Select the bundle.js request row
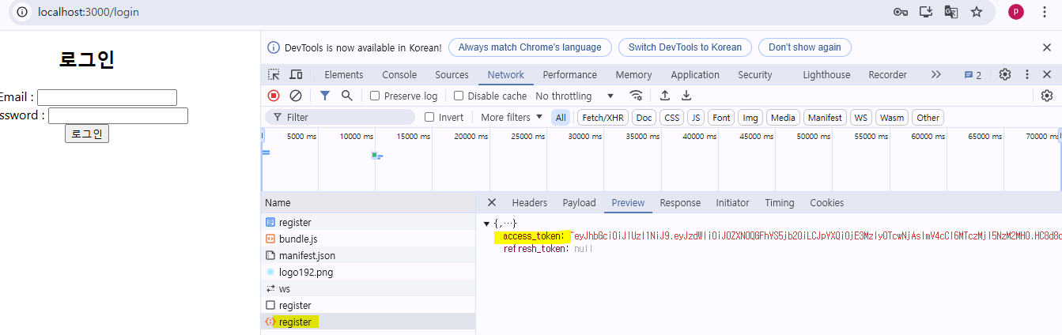Screen dimensions: 1062x335 click(368, 239)
